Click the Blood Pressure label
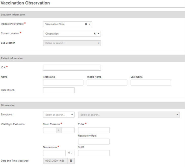The width and height of the screenshot is (185, 167). [51, 124]
